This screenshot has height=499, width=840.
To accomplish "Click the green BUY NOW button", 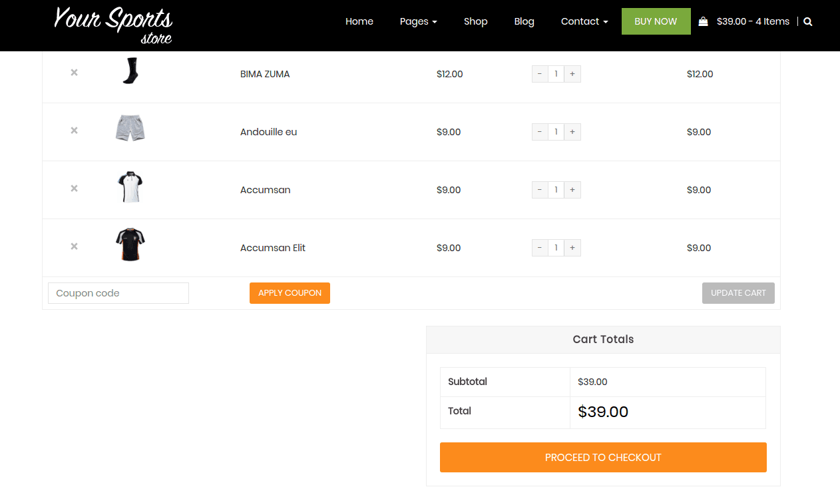I will (x=656, y=21).
